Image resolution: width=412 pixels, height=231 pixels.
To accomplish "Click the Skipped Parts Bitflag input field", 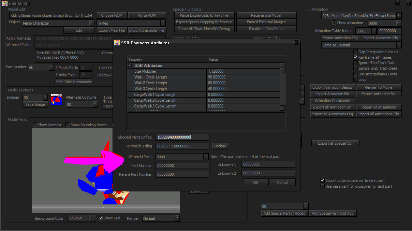I will [x=182, y=137].
